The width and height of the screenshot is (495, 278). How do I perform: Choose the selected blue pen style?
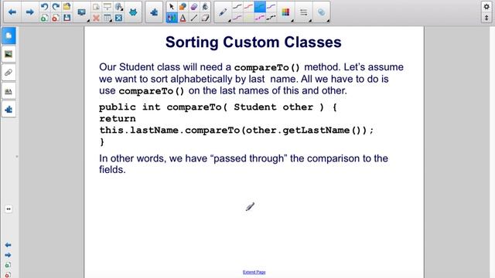(x=260, y=7)
